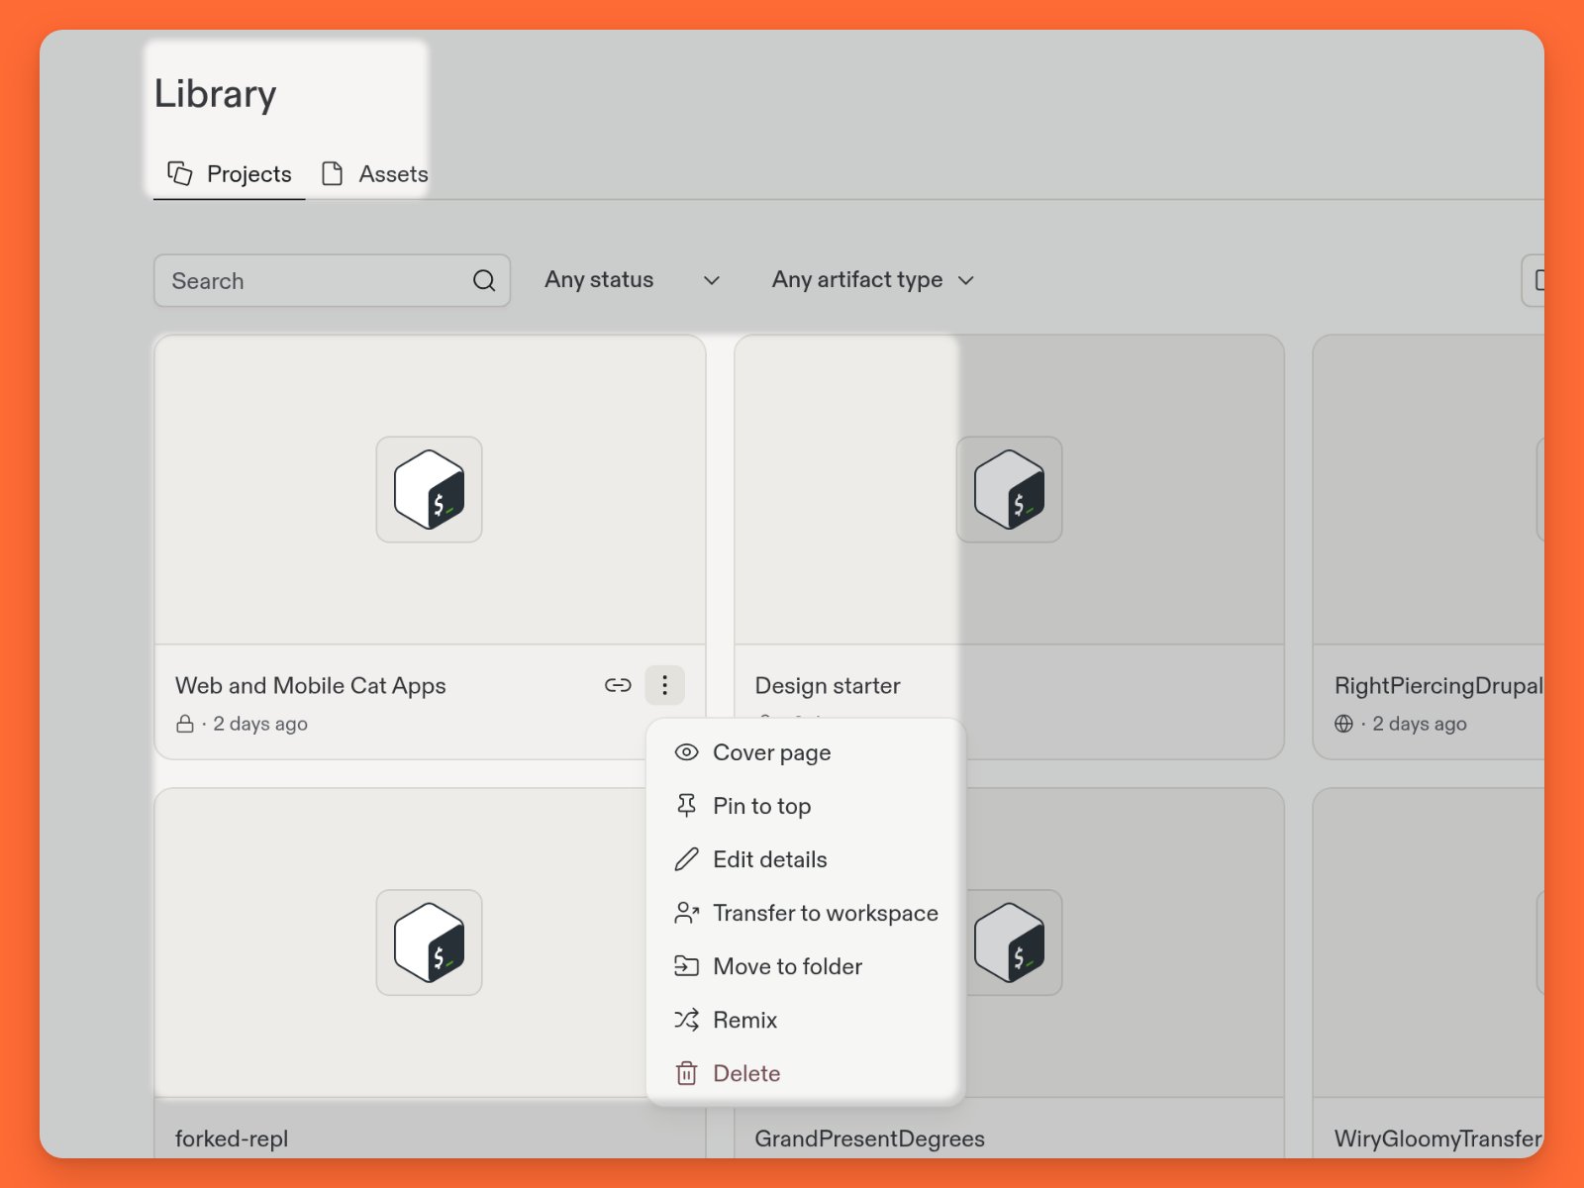Switch to the Assets tab
Image resolution: width=1584 pixels, height=1188 pixels.
tap(374, 174)
